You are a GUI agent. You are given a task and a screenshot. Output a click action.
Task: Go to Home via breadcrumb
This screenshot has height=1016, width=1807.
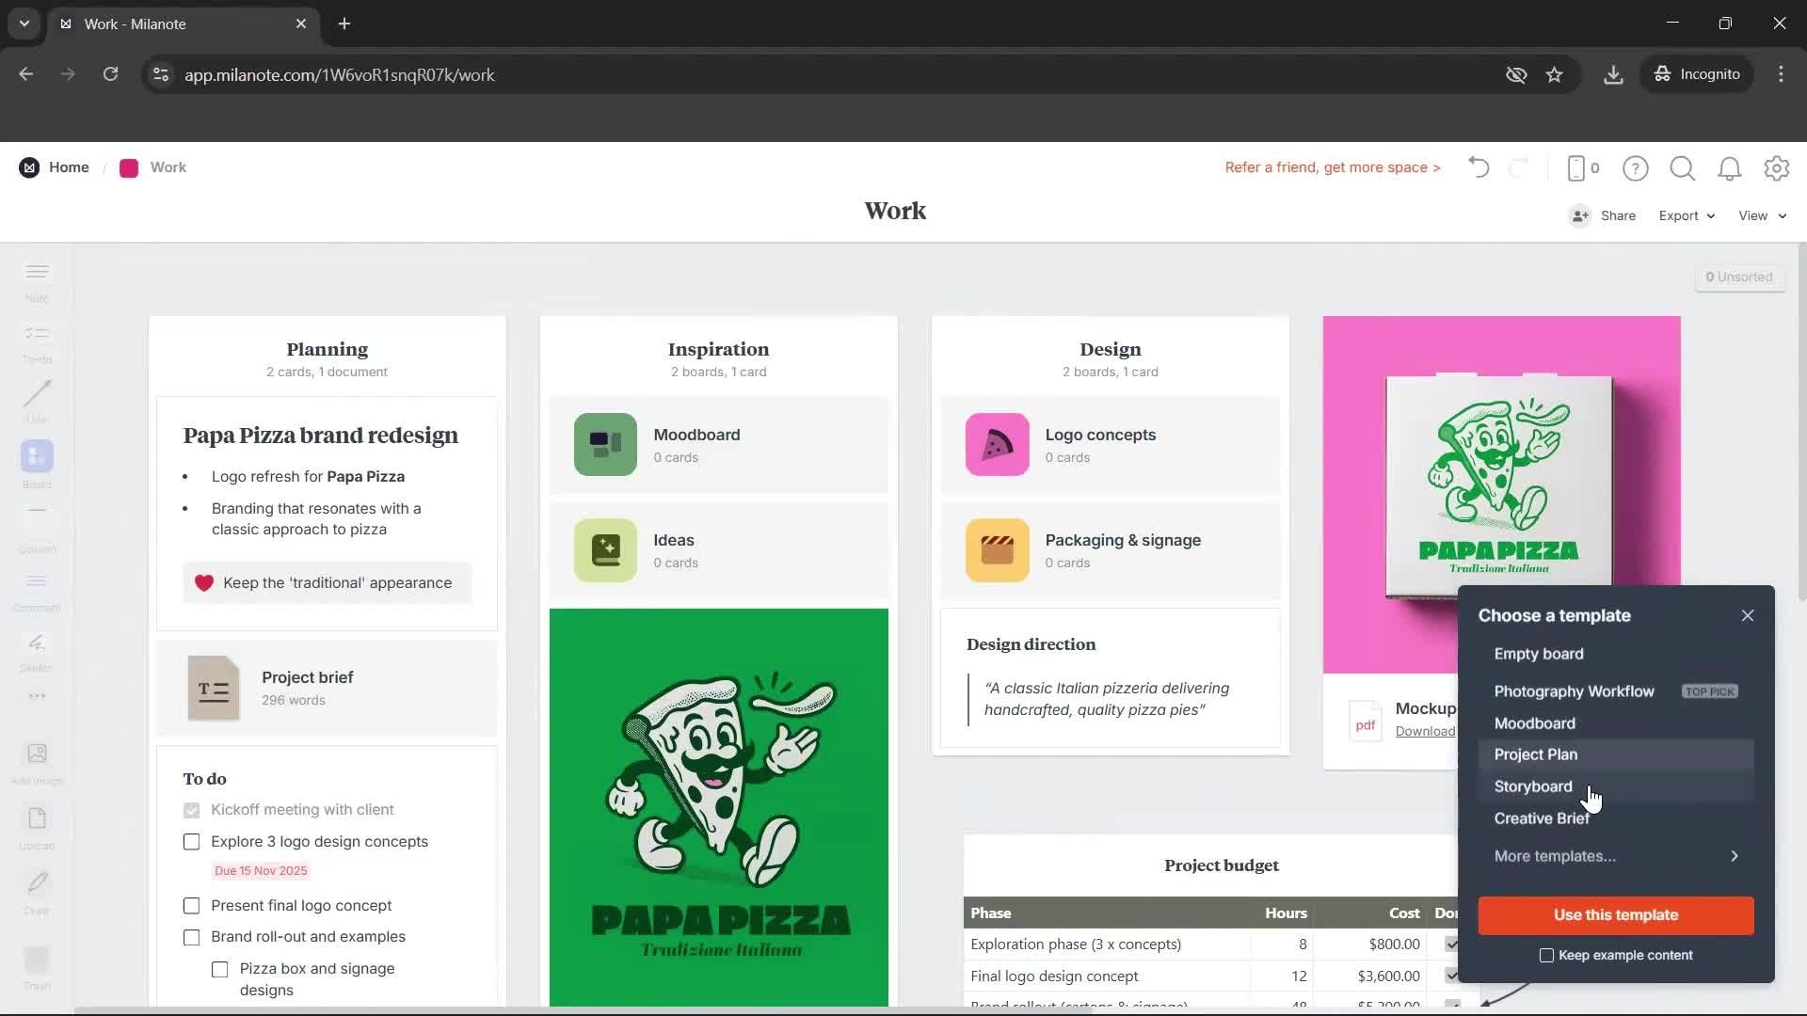click(70, 167)
